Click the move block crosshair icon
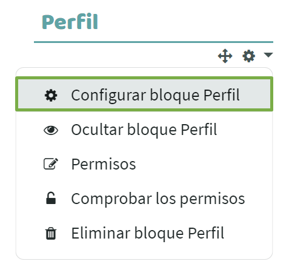Image resolution: width=289 pixels, height=267 pixels. coord(225,56)
